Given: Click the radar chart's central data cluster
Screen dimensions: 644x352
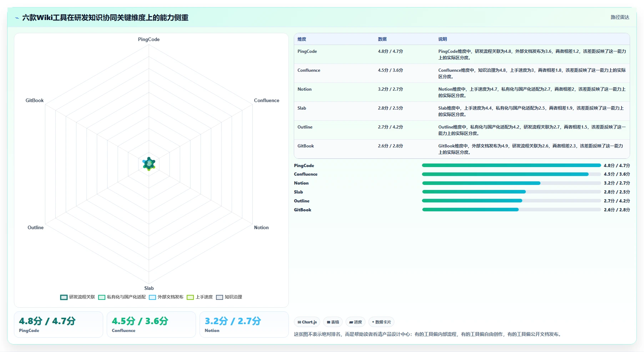Looking at the screenshot, I should [x=149, y=164].
